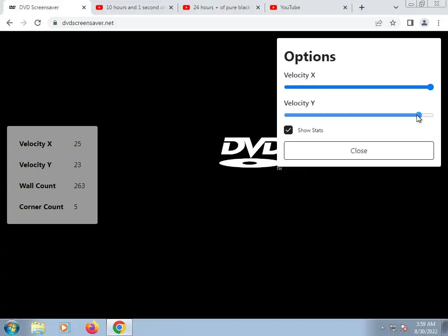This screenshot has width=448, height=336.
Task: Click the Velocity Y slider handle
Action: click(419, 115)
